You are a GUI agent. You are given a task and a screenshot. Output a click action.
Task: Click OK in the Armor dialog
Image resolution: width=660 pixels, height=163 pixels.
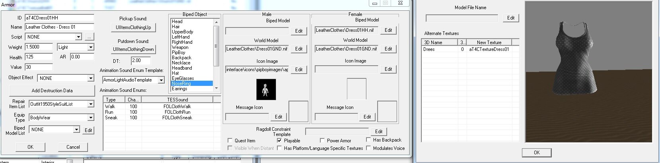31,147
